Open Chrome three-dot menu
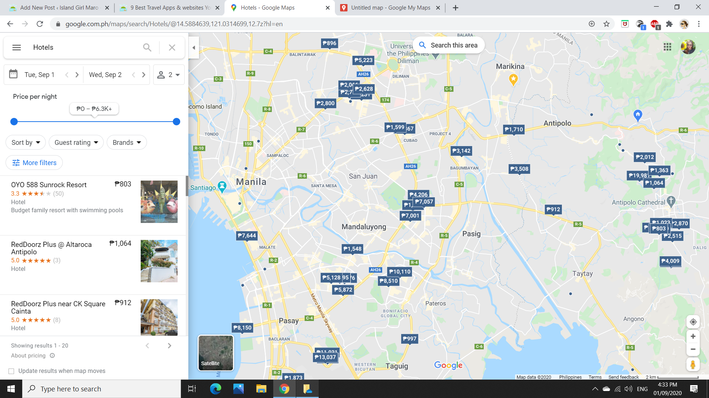The height and width of the screenshot is (398, 709). (x=699, y=24)
